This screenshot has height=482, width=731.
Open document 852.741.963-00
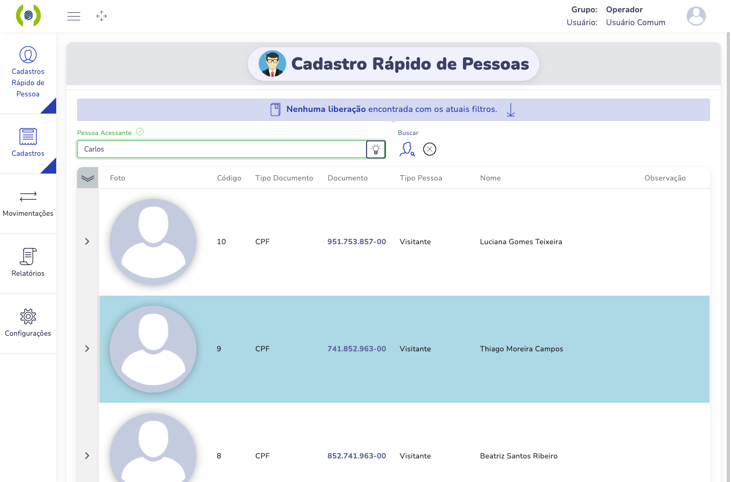click(356, 456)
